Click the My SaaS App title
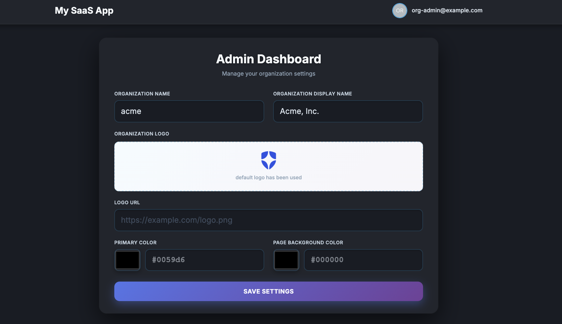Image resolution: width=562 pixels, height=324 pixels. (84, 11)
